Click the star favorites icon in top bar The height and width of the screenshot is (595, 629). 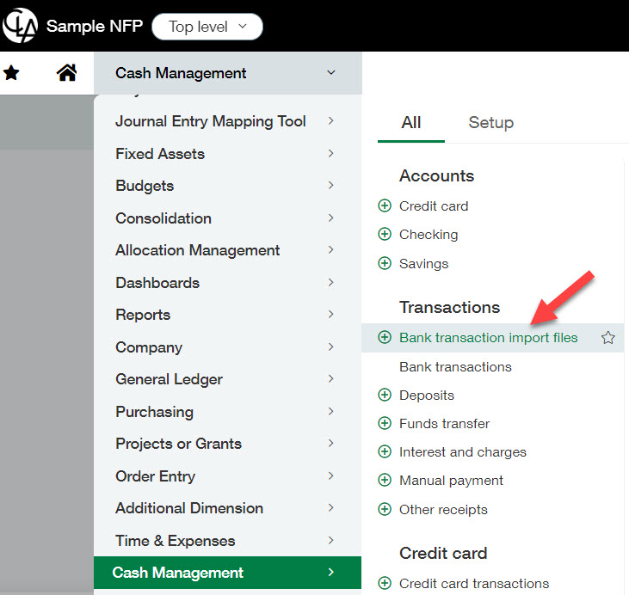click(x=12, y=74)
